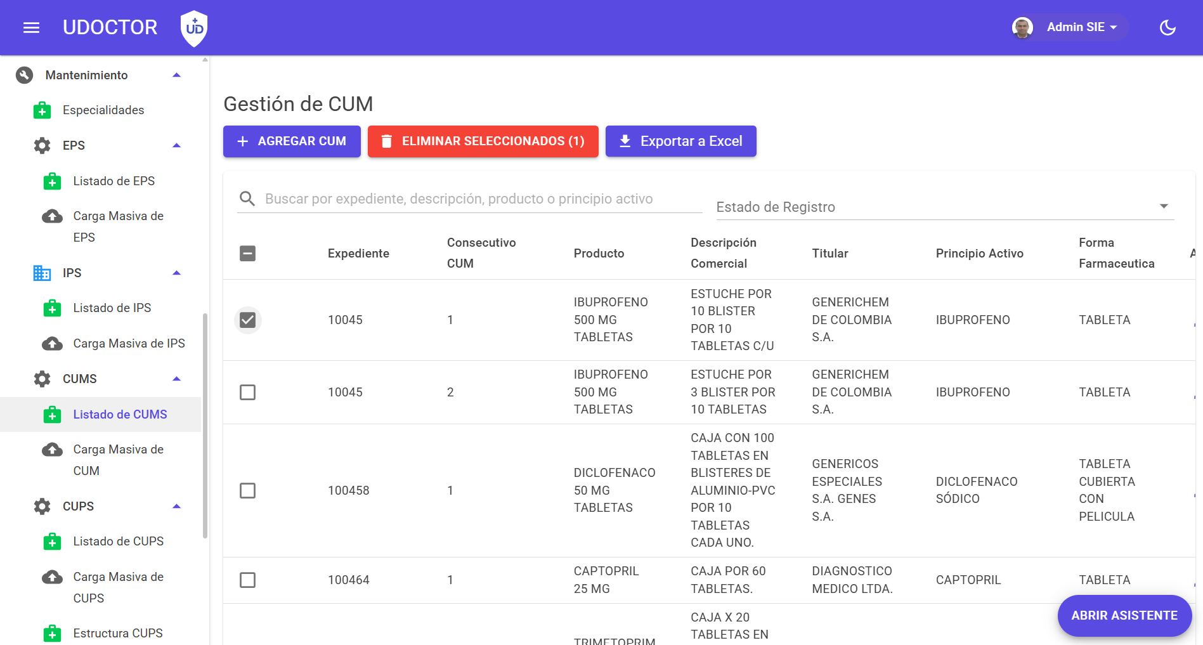1203x645 pixels.
Task: Check the row for expediente 100458
Action: (x=248, y=491)
